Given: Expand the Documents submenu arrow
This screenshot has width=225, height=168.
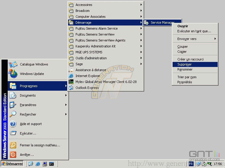Looking at the screenshot, I should [x=66, y=95].
